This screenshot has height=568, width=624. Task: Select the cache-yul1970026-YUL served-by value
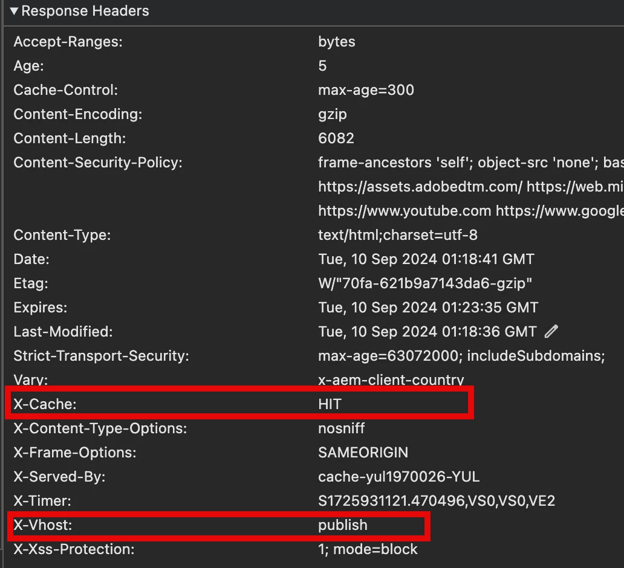[398, 477]
